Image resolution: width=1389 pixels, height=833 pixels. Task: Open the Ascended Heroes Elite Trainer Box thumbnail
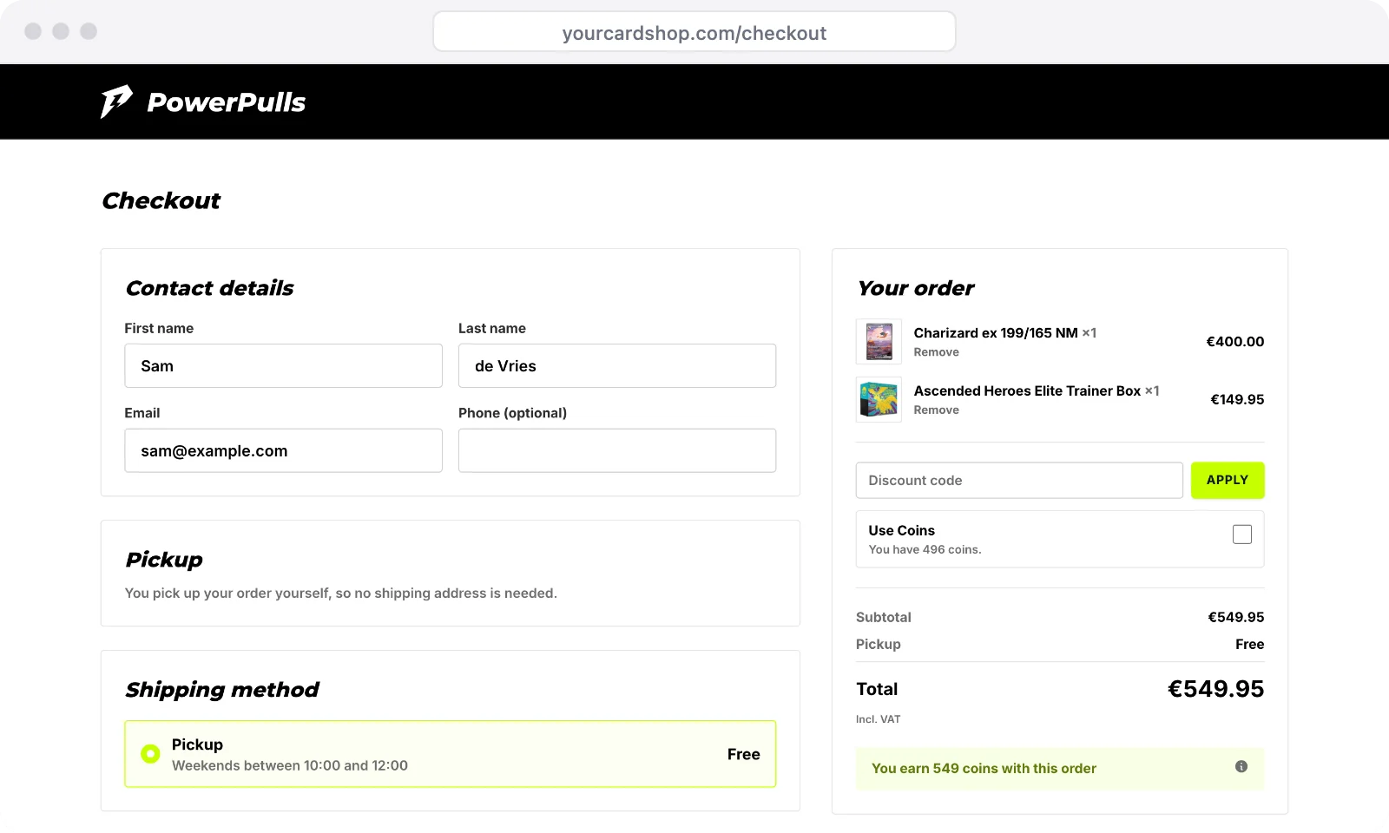coord(879,399)
